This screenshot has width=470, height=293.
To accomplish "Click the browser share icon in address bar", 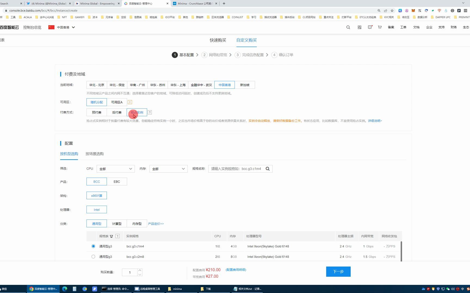I will point(385,11).
